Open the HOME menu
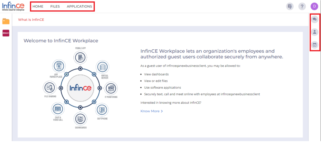This screenshot has height=142, width=321. pos(38,6)
